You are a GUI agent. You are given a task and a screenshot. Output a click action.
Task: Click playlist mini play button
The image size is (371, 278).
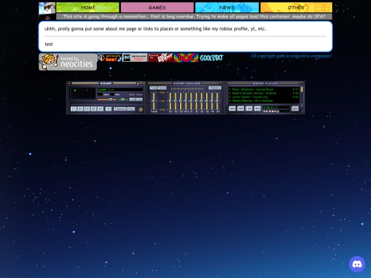tap(267, 111)
